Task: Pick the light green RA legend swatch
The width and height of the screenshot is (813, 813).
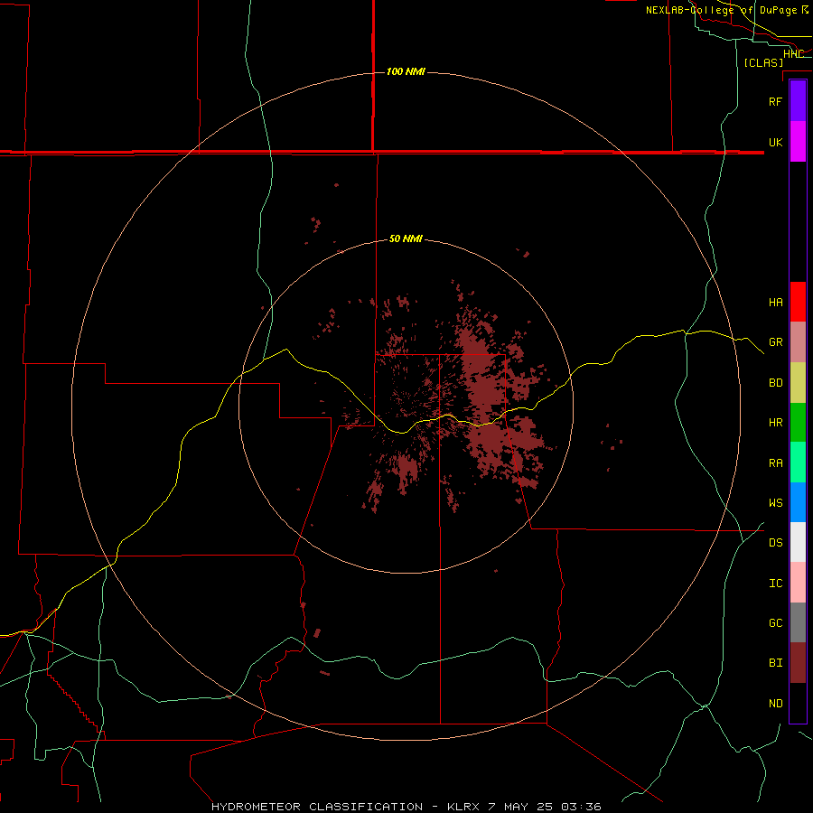Action: (x=798, y=463)
